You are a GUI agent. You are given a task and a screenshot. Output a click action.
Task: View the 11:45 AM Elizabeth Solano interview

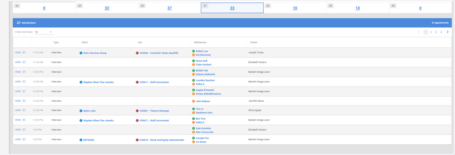click(x=18, y=62)
